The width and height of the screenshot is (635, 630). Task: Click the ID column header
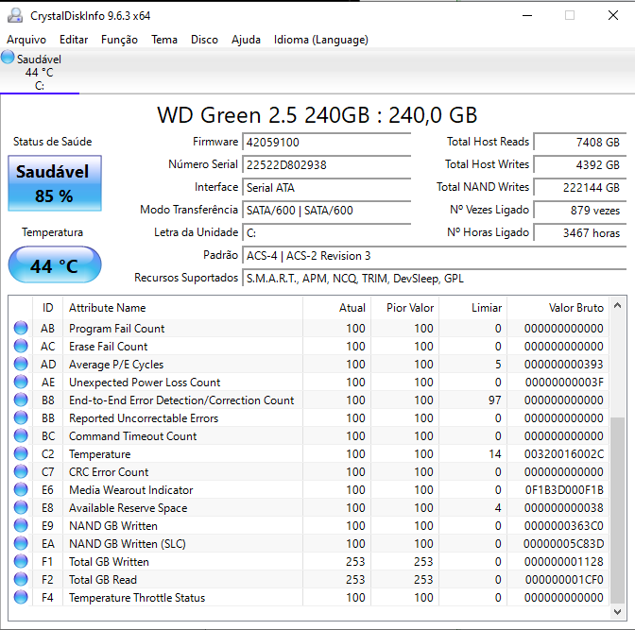(48, 308)
